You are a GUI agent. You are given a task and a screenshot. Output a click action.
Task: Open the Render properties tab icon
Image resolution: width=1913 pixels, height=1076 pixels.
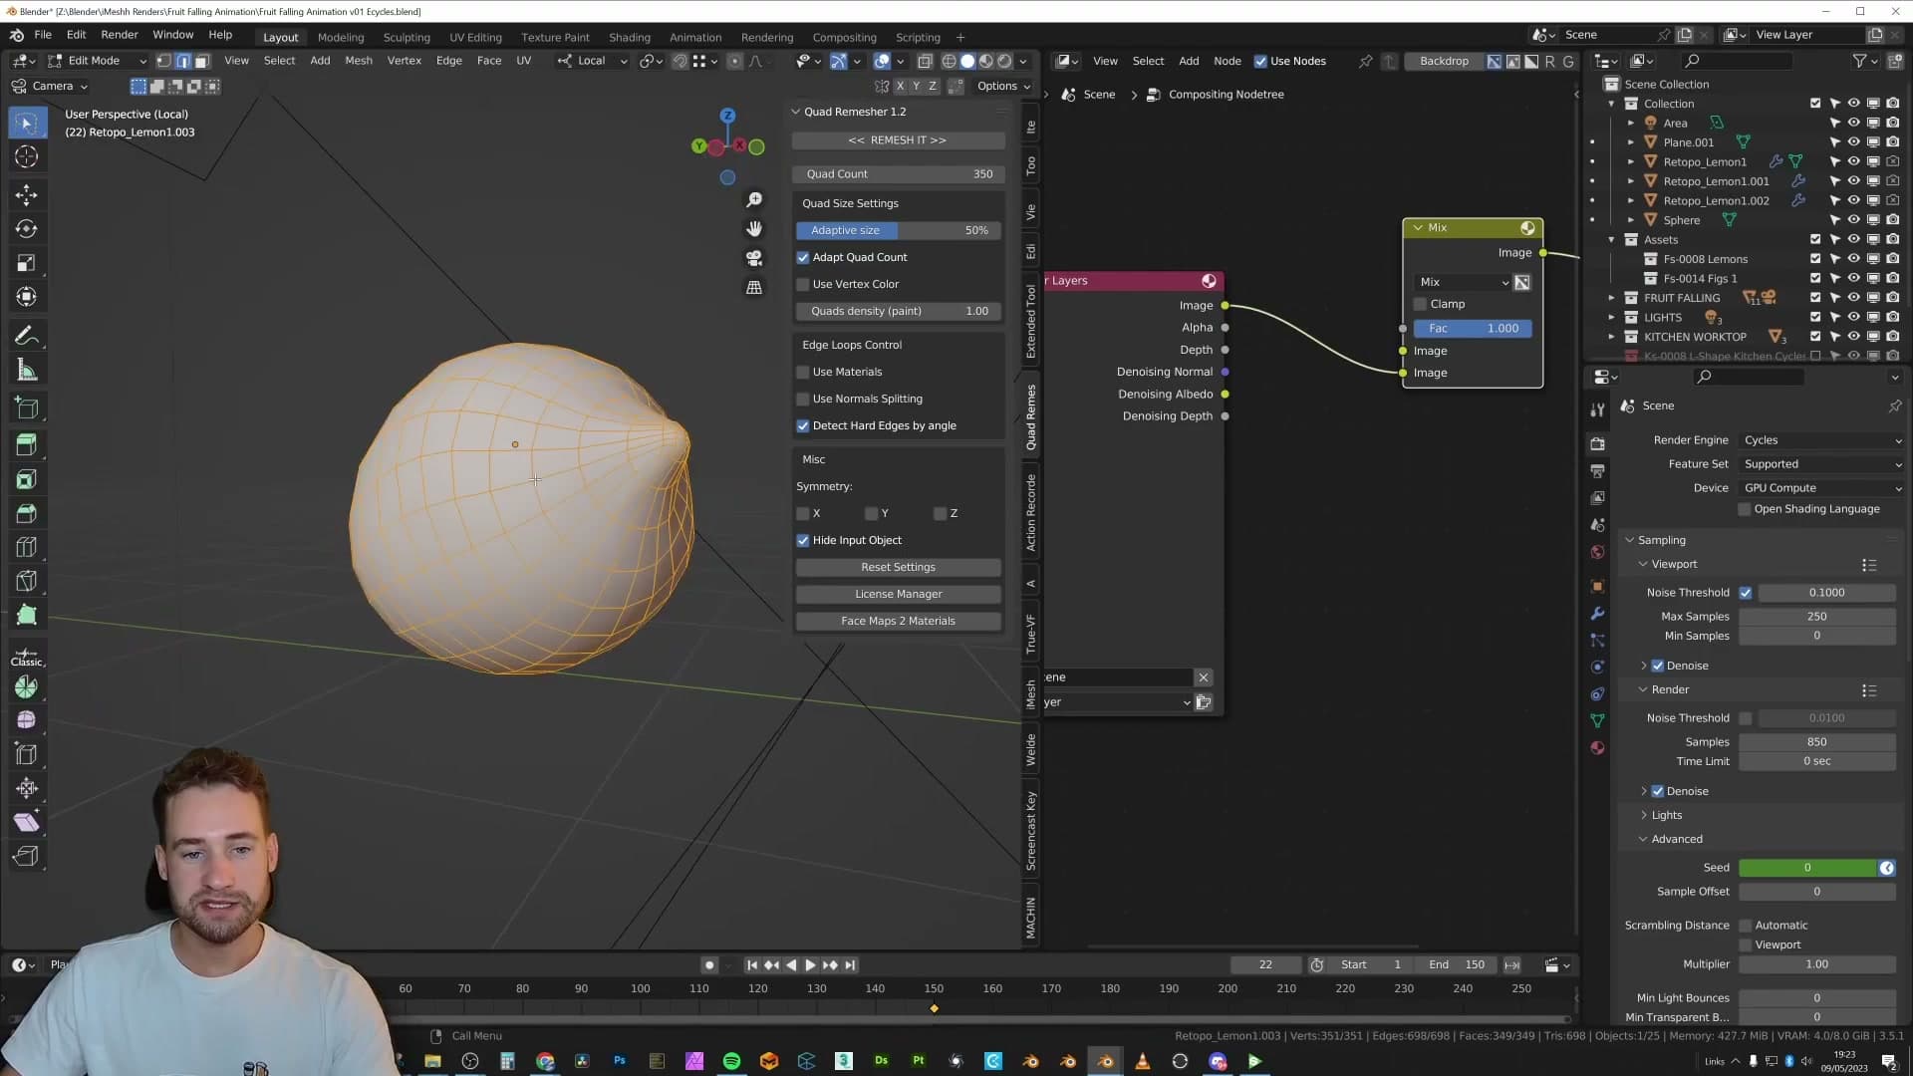1598,443
